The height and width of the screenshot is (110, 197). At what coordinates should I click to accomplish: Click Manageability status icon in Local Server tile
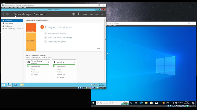[54, 66]
